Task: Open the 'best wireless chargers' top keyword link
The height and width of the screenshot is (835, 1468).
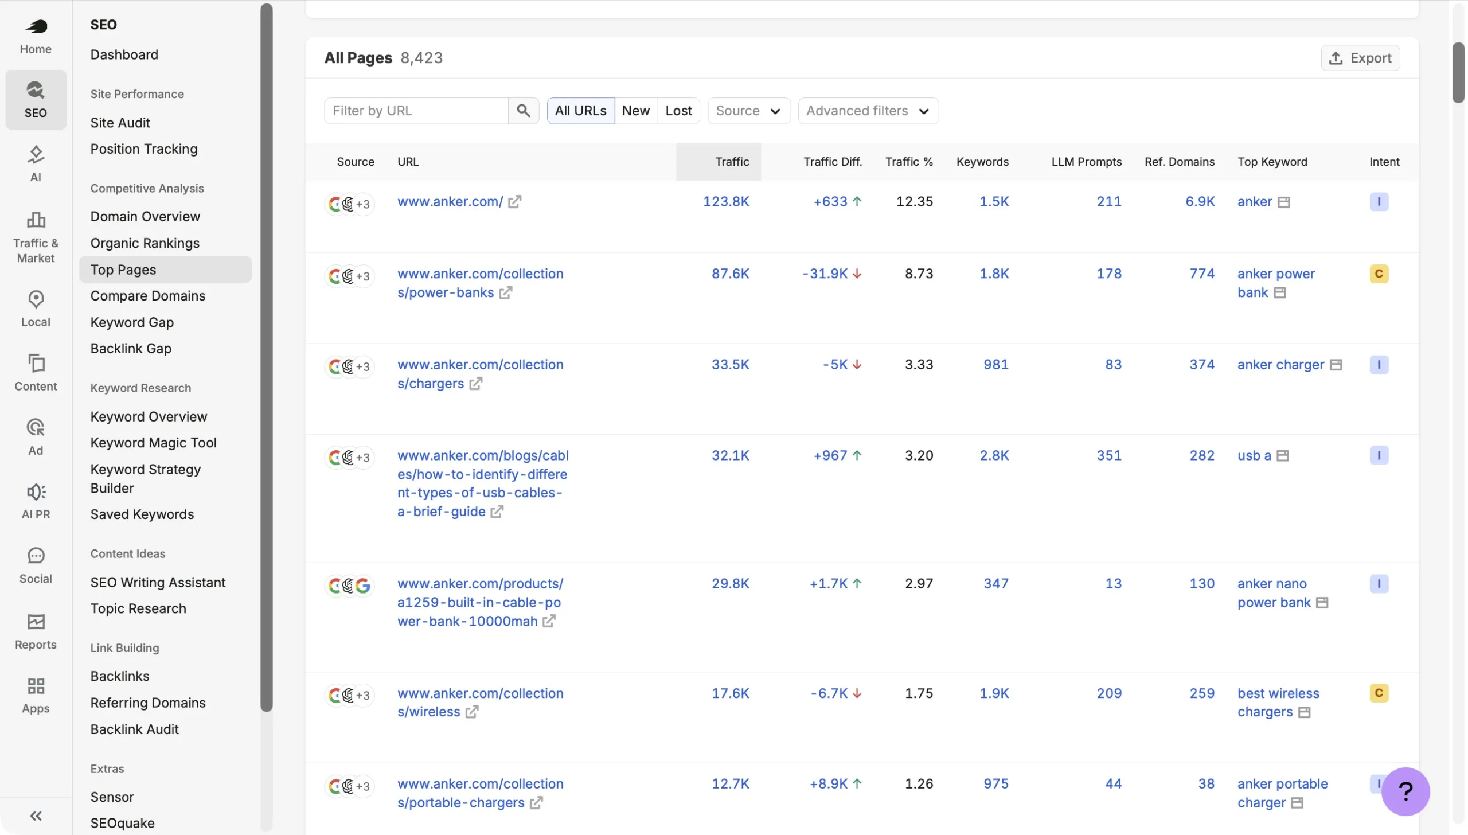Action: click(x=1278, y=703)
